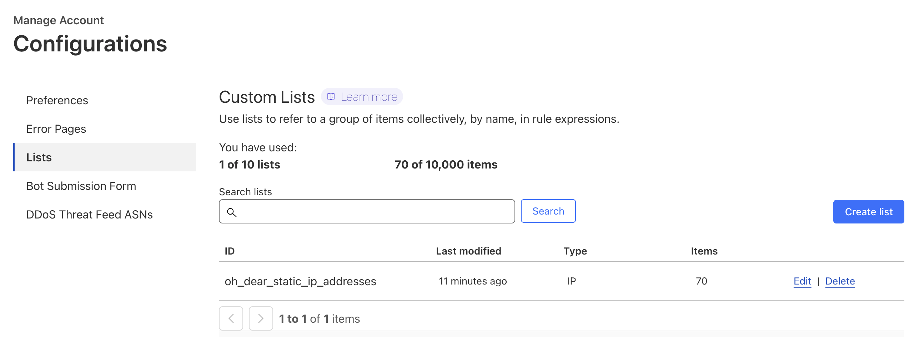Viewport: 914px width, 337px height.
Task: Edit the oh_dear_static_ip_addresses list
Action: [802, 281]
